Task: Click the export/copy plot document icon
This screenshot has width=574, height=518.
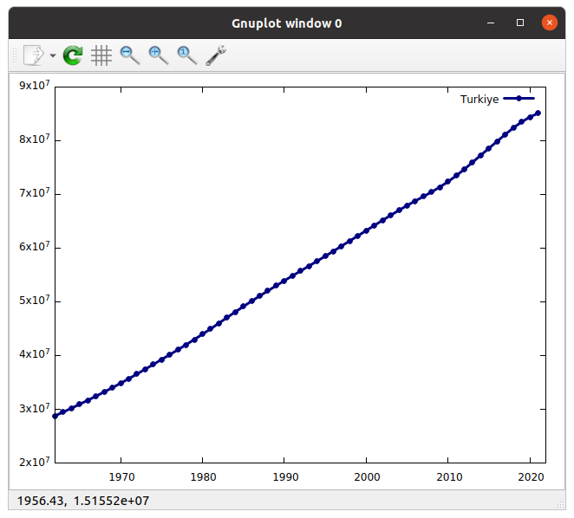Action: click(x=33, y=55)
